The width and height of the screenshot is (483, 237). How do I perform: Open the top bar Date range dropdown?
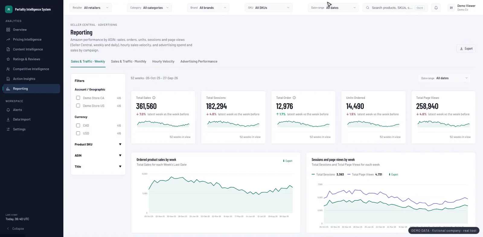333,8
